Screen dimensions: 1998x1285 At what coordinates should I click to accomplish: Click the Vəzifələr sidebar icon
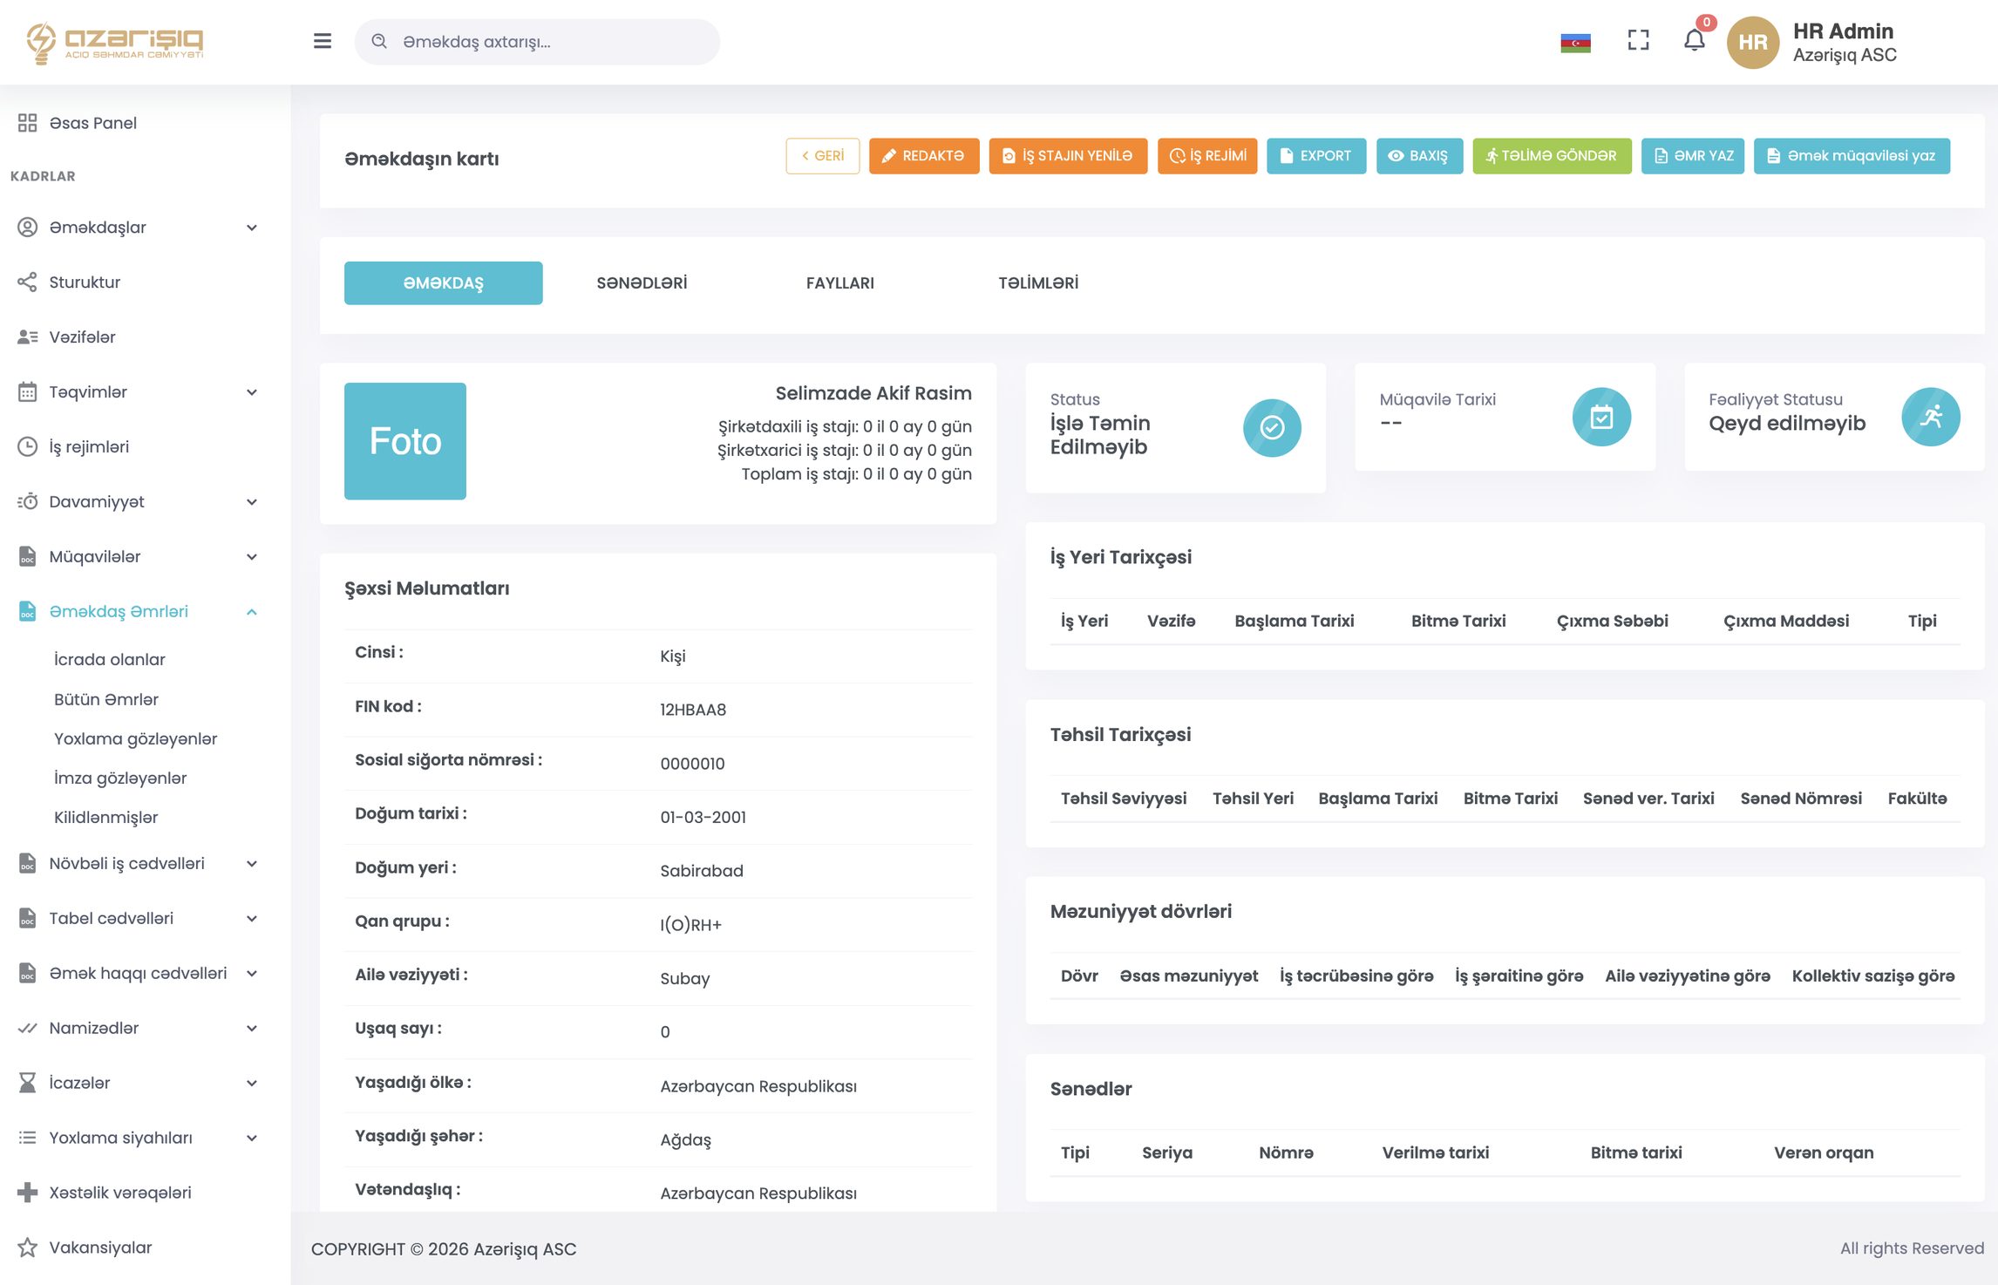28,337
